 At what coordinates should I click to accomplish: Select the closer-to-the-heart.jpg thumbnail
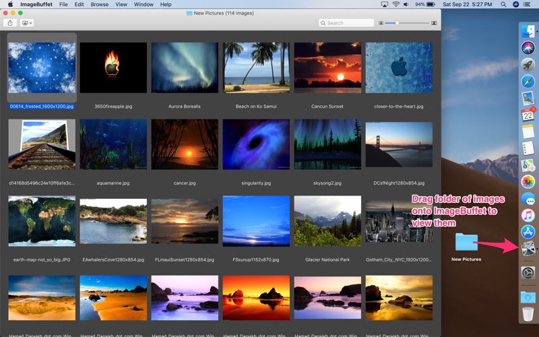[399, 67]
